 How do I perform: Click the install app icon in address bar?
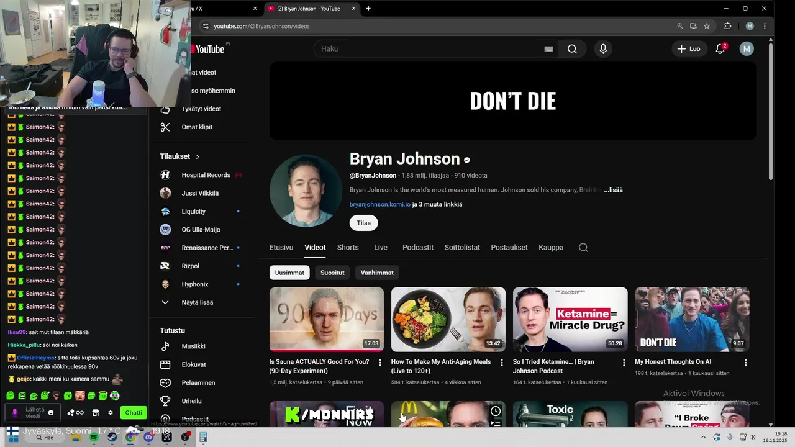(694, 26)
